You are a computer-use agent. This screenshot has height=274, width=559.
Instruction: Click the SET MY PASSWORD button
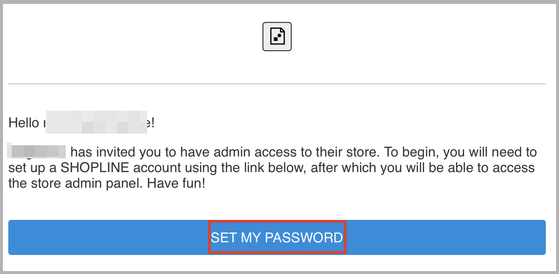[277, 237]
